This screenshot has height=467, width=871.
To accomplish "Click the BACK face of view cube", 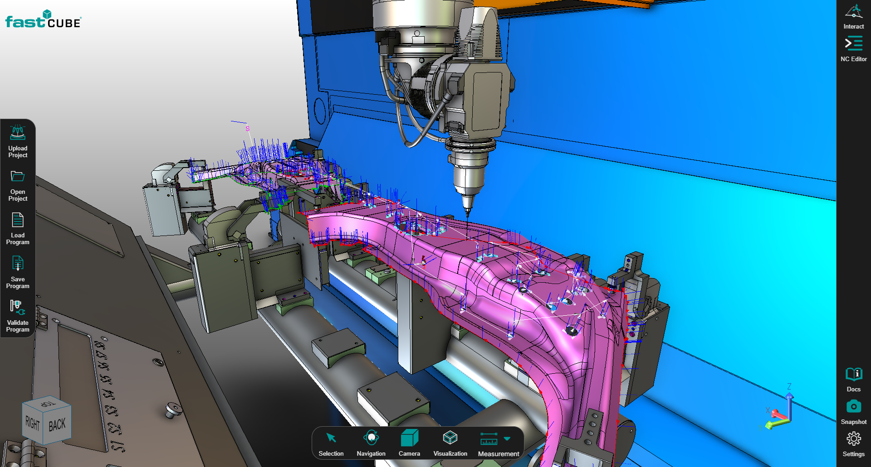I will (57, 425).
